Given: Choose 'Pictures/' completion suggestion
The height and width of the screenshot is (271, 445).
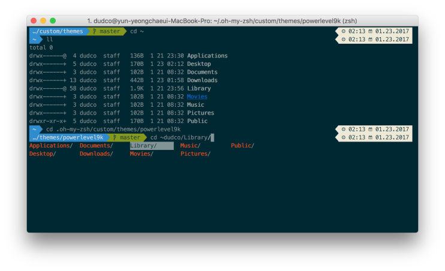Looking at the screenshot, I should [195, 153].
